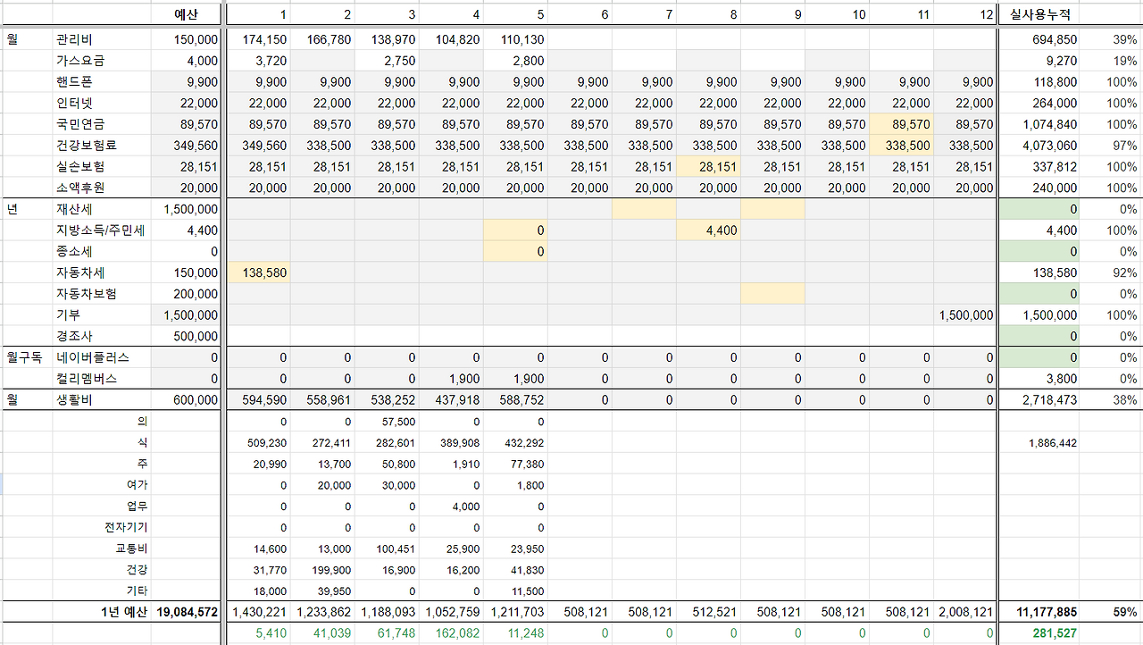Click the 국민연금 row label
The image size is (1143, 645).
tap(79, 124)
